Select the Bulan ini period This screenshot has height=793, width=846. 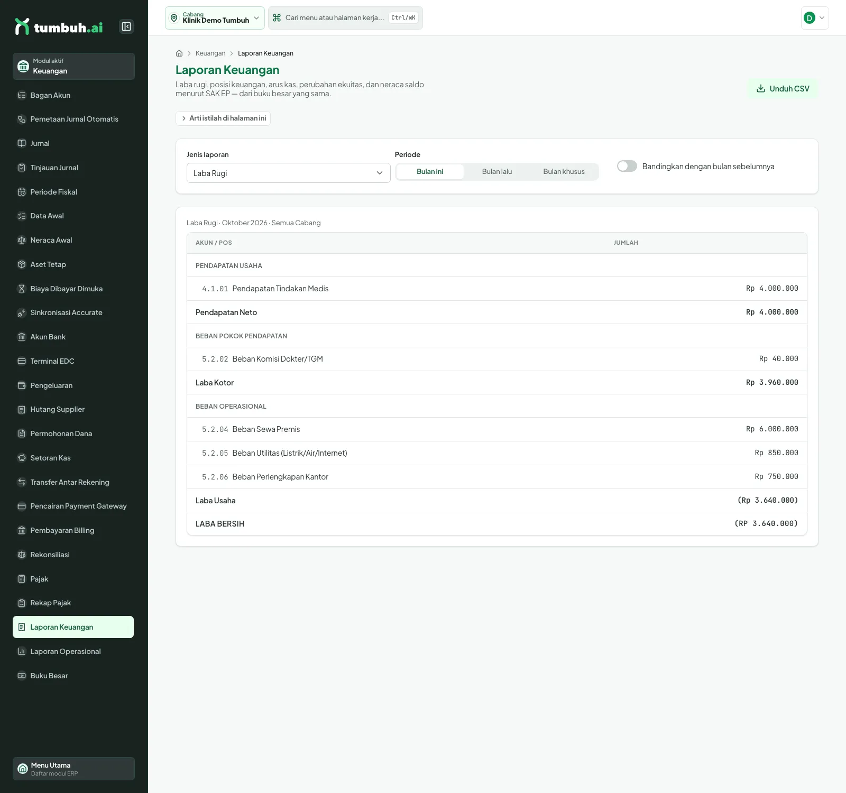(430, 172)
